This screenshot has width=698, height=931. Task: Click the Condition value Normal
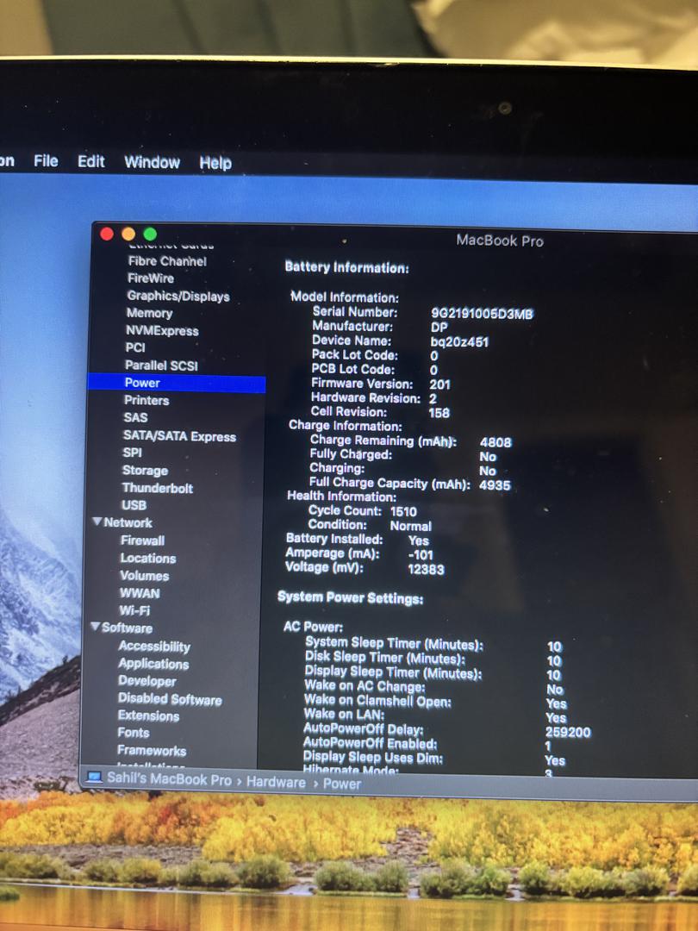(411, 526)
